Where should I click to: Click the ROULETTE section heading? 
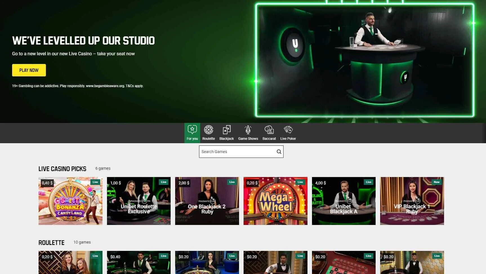[51, 243]
